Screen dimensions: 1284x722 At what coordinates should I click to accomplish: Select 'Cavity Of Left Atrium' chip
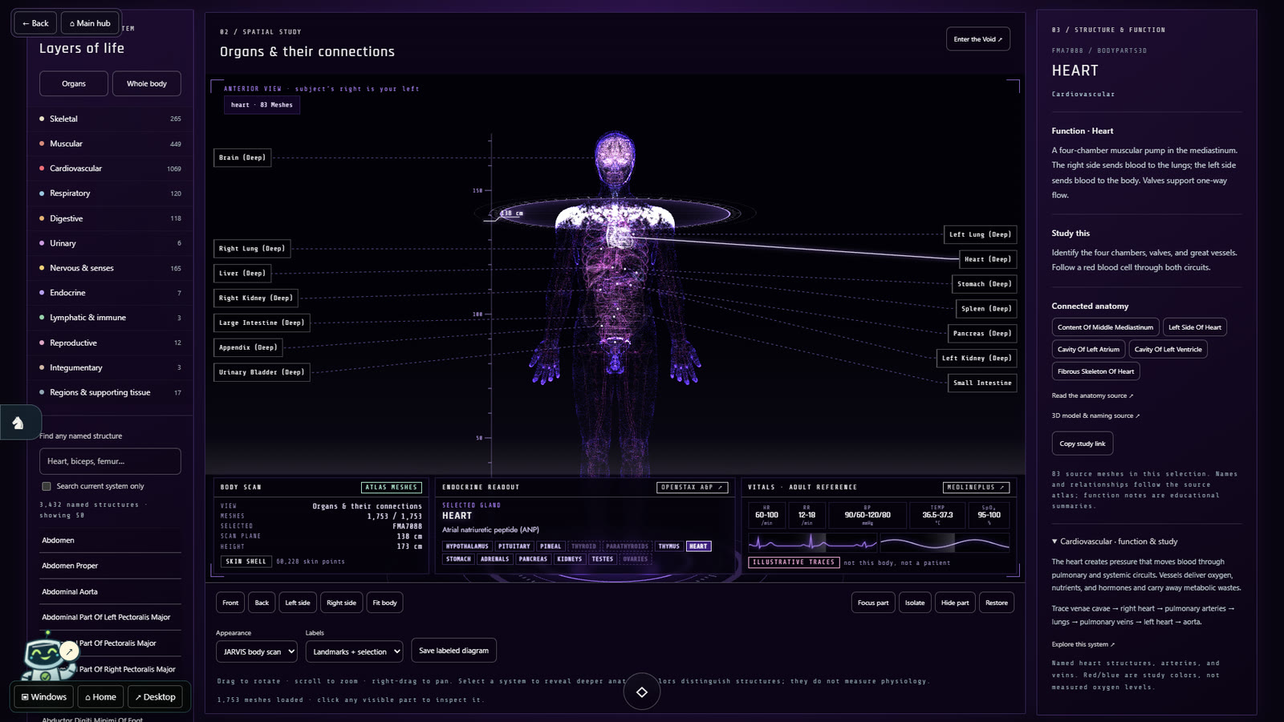point(1088,349)
